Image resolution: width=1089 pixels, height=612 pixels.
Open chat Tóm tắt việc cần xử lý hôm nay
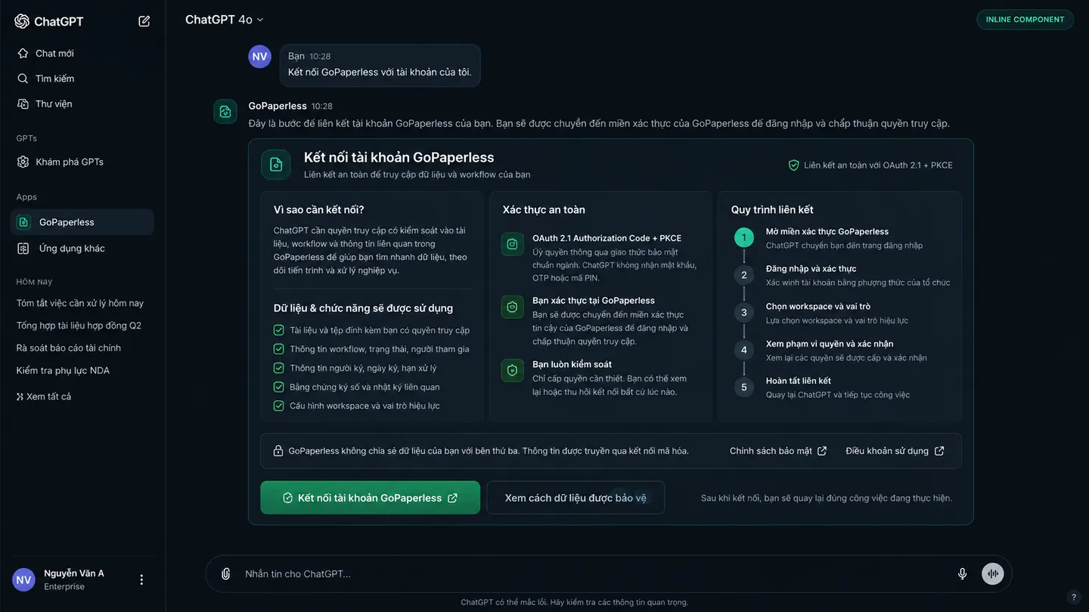[x=80, y=303]
